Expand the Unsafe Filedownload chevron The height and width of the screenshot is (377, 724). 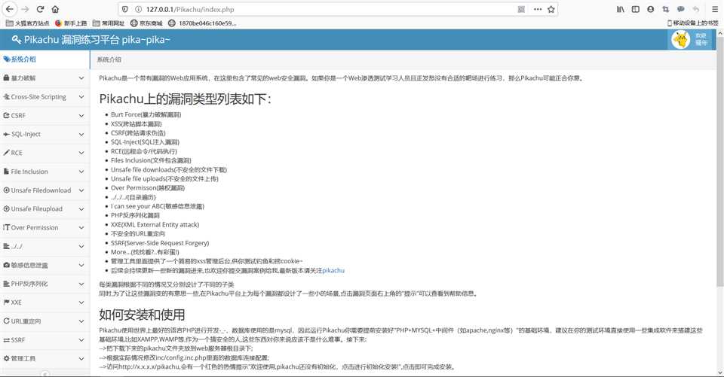pyautogui.click(x=81, y=190)
